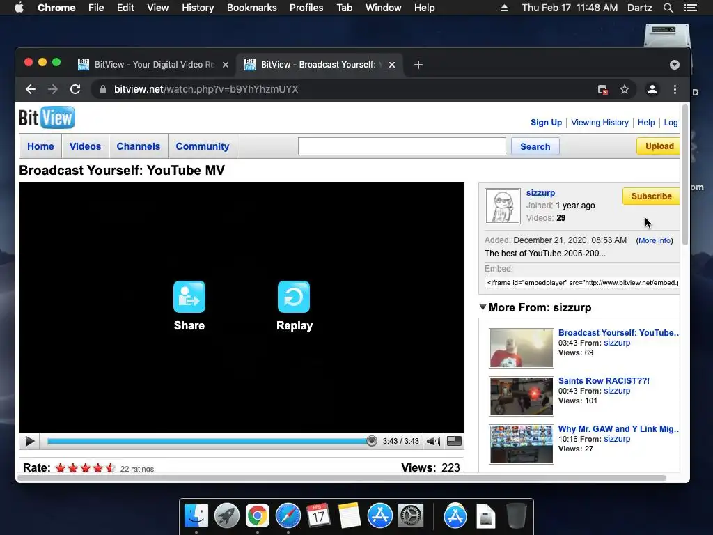The width and height of the screenshot is (713, 535).
Task: Open the Chrome three-dot menu
Action: pyautogui.click(x=675, y=90)
